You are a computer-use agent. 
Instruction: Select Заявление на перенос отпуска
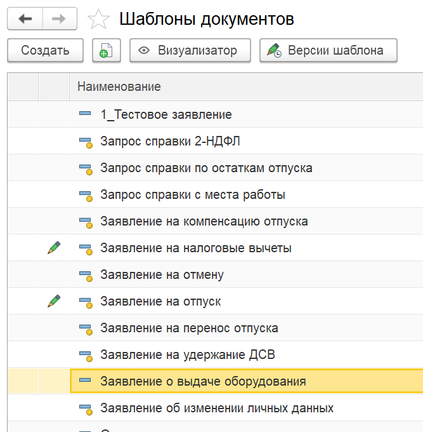pos(189,328)
